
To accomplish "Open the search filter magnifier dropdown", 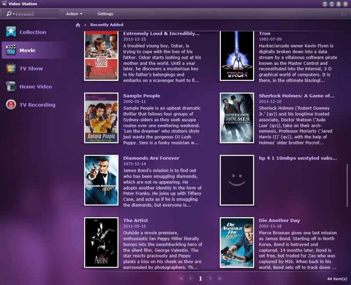I will pos(10,14).
